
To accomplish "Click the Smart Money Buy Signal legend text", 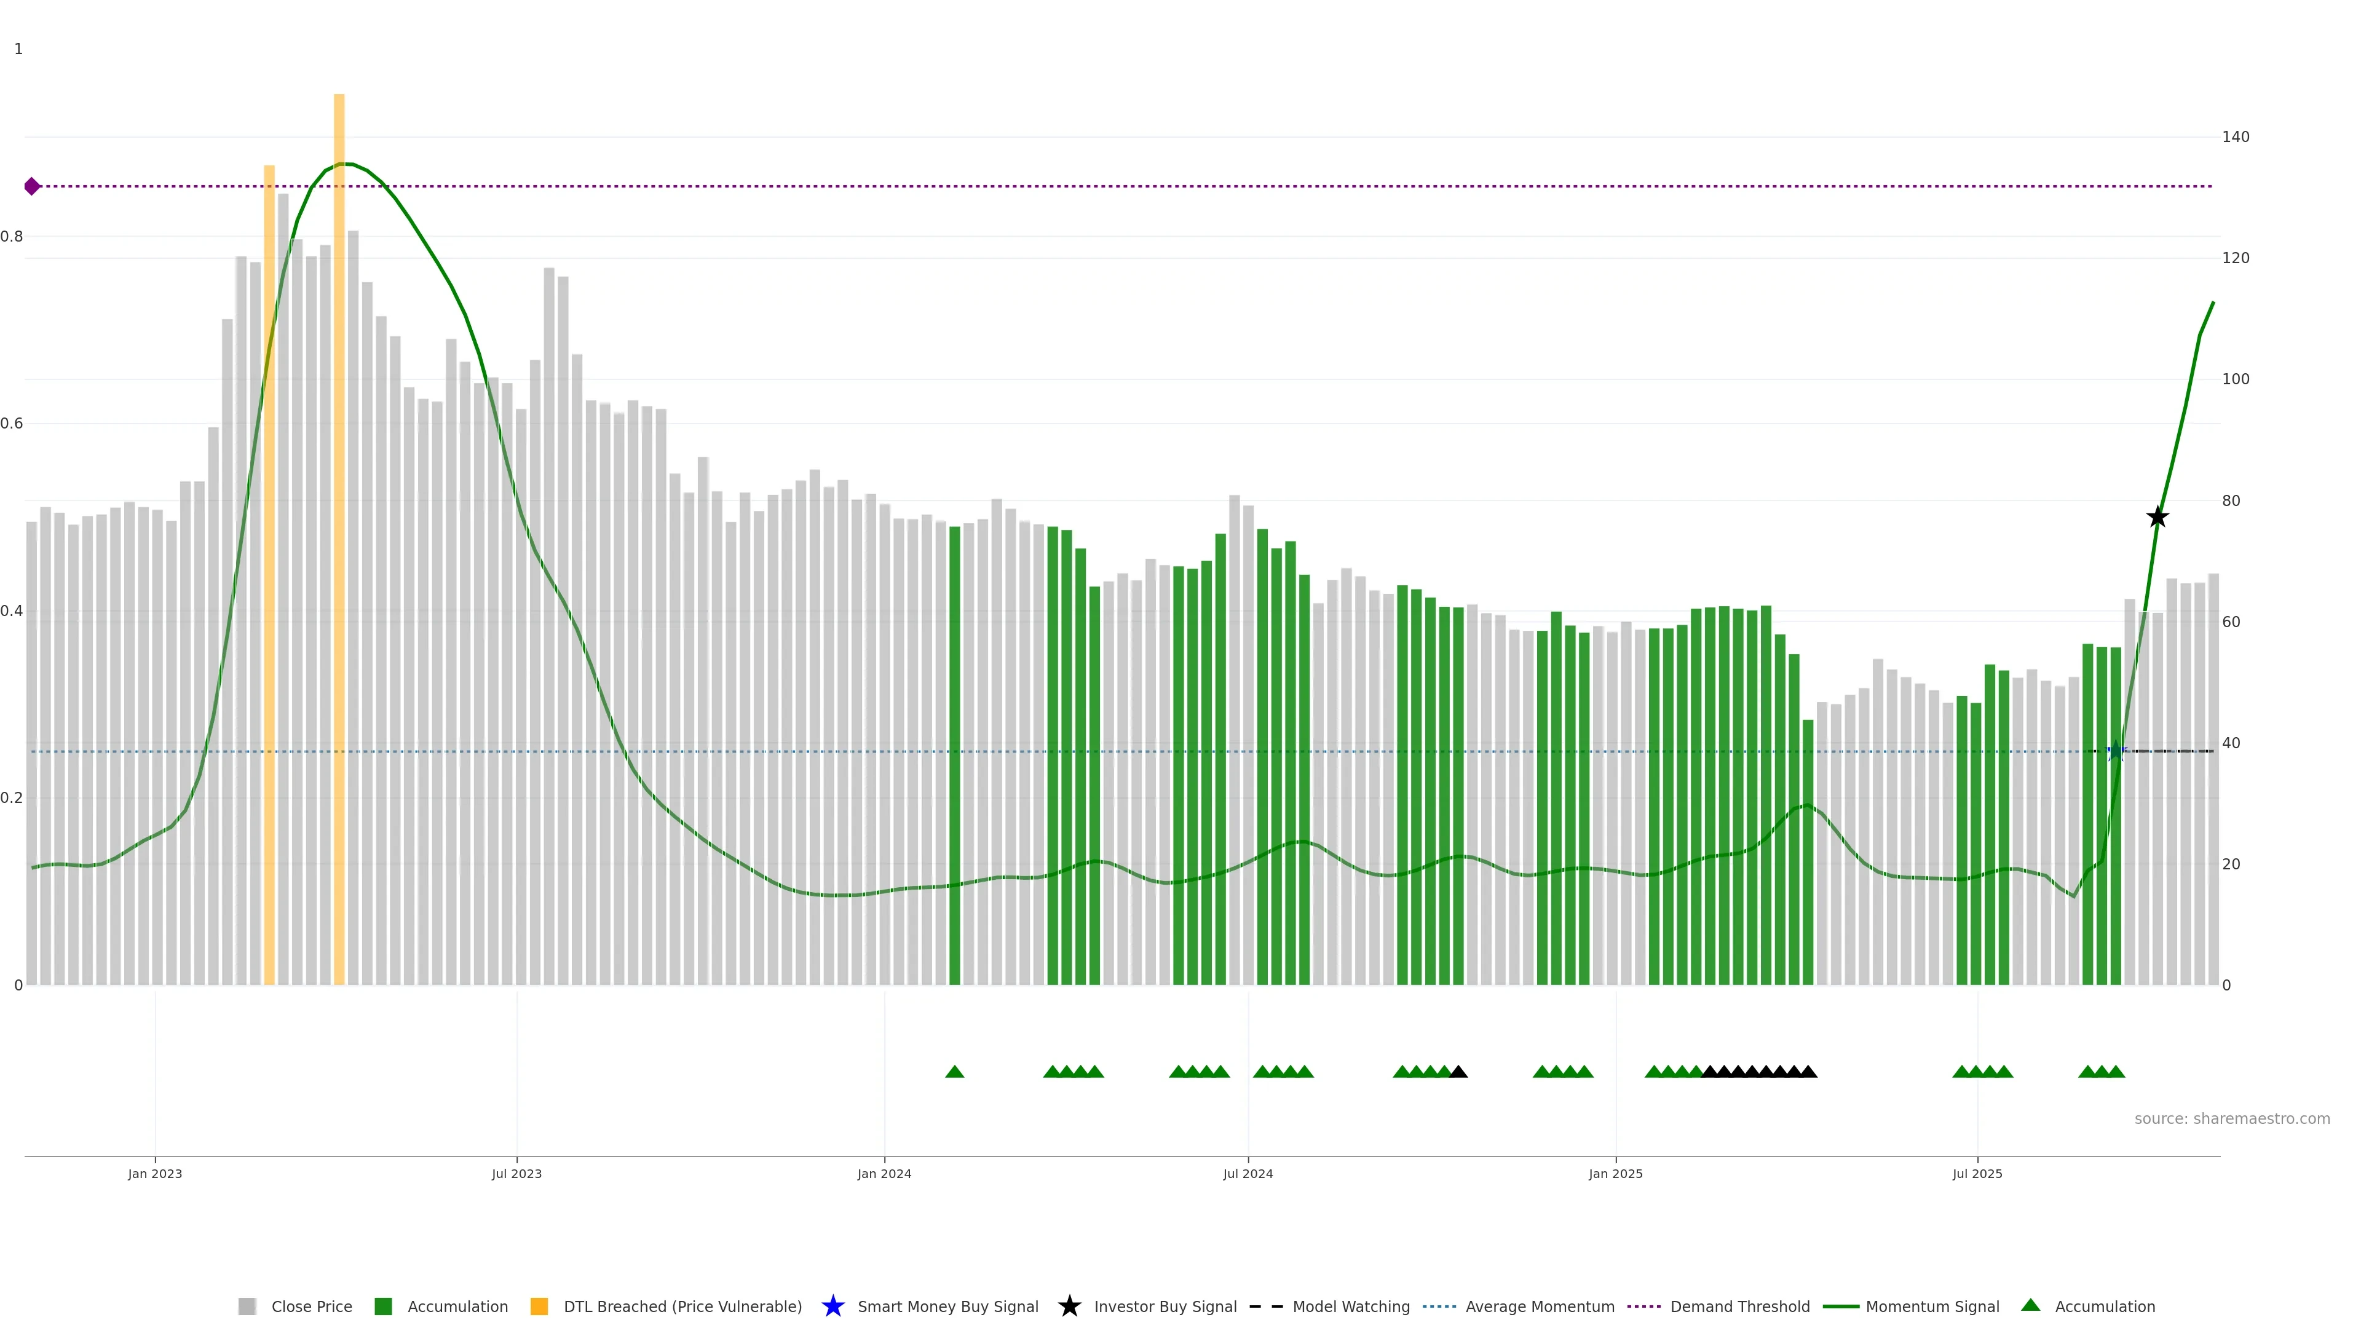I will click(x=947, y=1306).
